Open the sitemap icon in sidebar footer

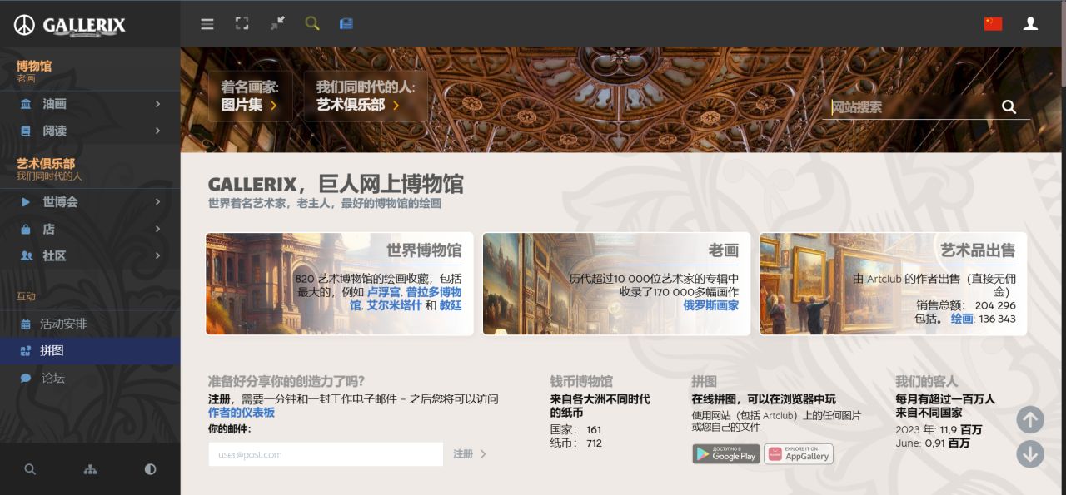click(90, 469)
